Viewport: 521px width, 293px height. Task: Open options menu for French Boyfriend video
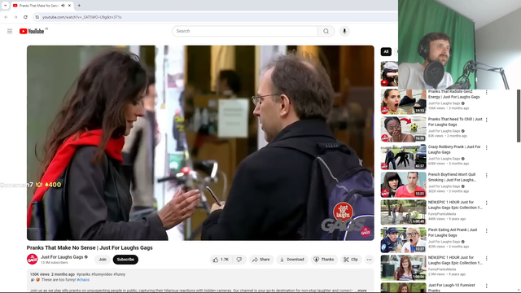pos(487,176)
